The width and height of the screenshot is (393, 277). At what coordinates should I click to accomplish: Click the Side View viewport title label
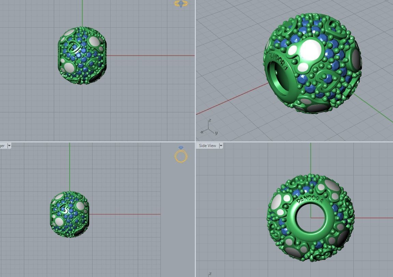(x=207, y=146)
